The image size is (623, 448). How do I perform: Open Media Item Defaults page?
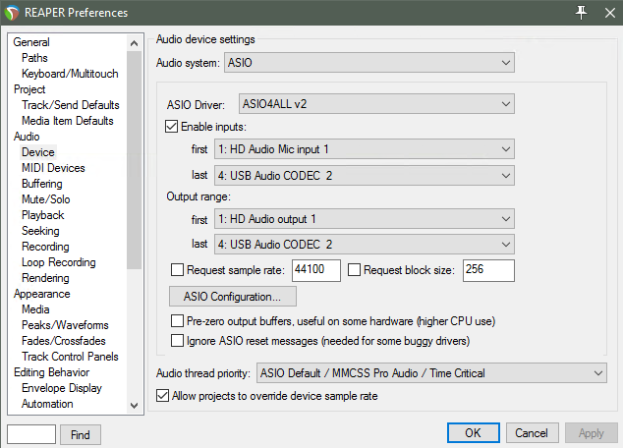(x=68, y=121)
